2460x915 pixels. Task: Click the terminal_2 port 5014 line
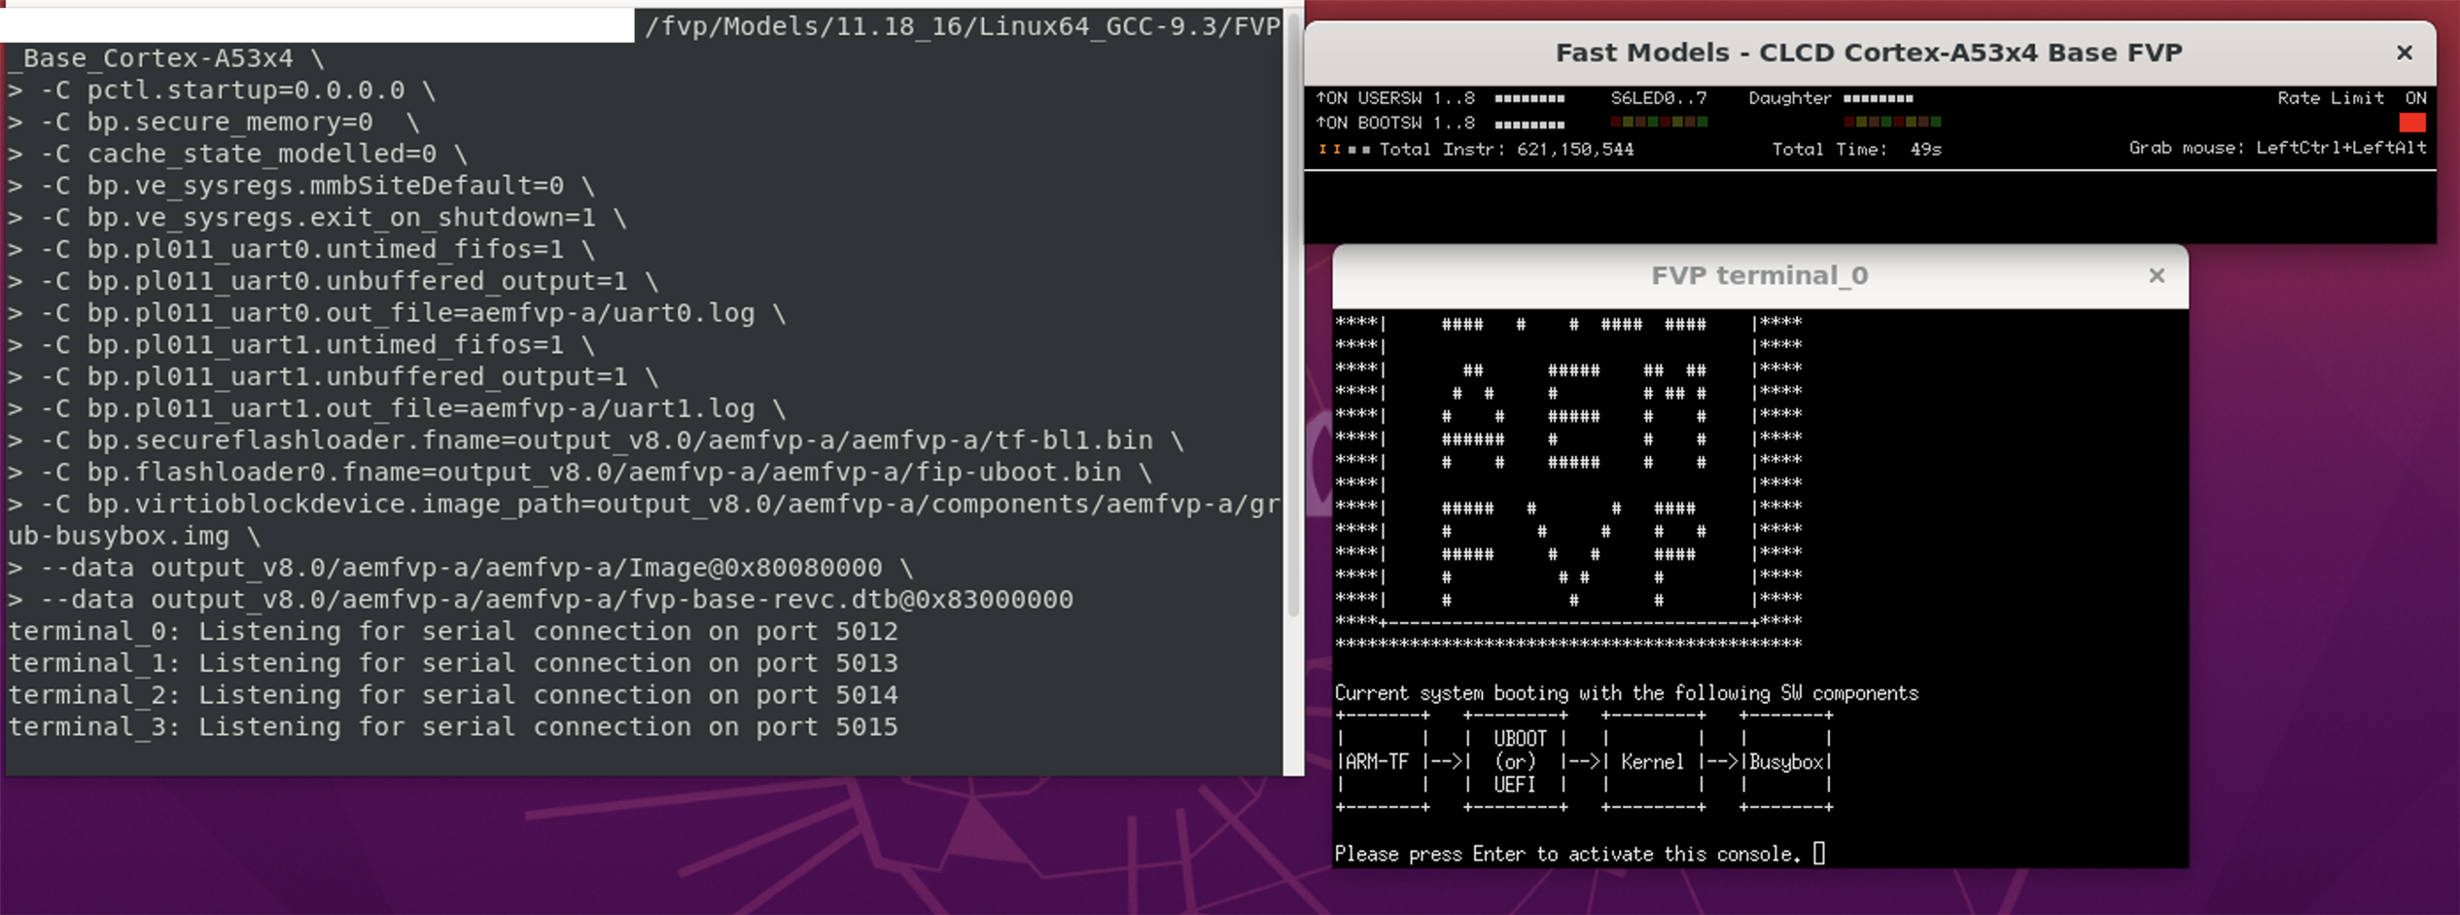[x=453, y=695]
